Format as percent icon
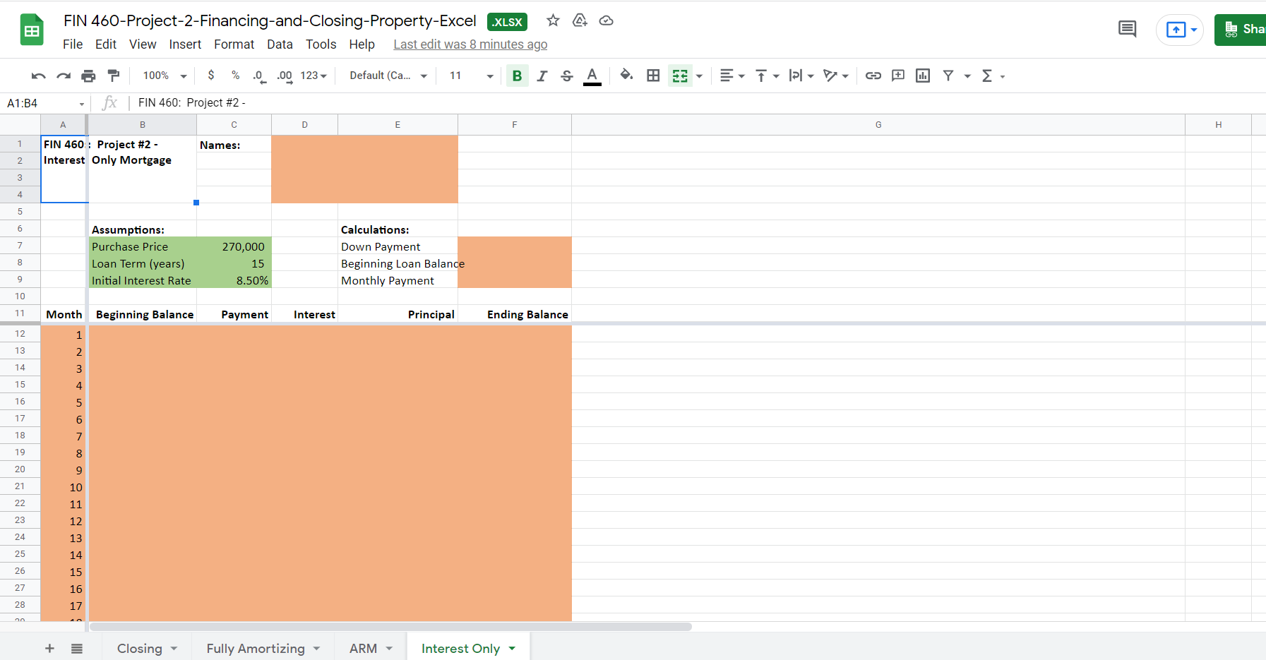 pos(235,75)
